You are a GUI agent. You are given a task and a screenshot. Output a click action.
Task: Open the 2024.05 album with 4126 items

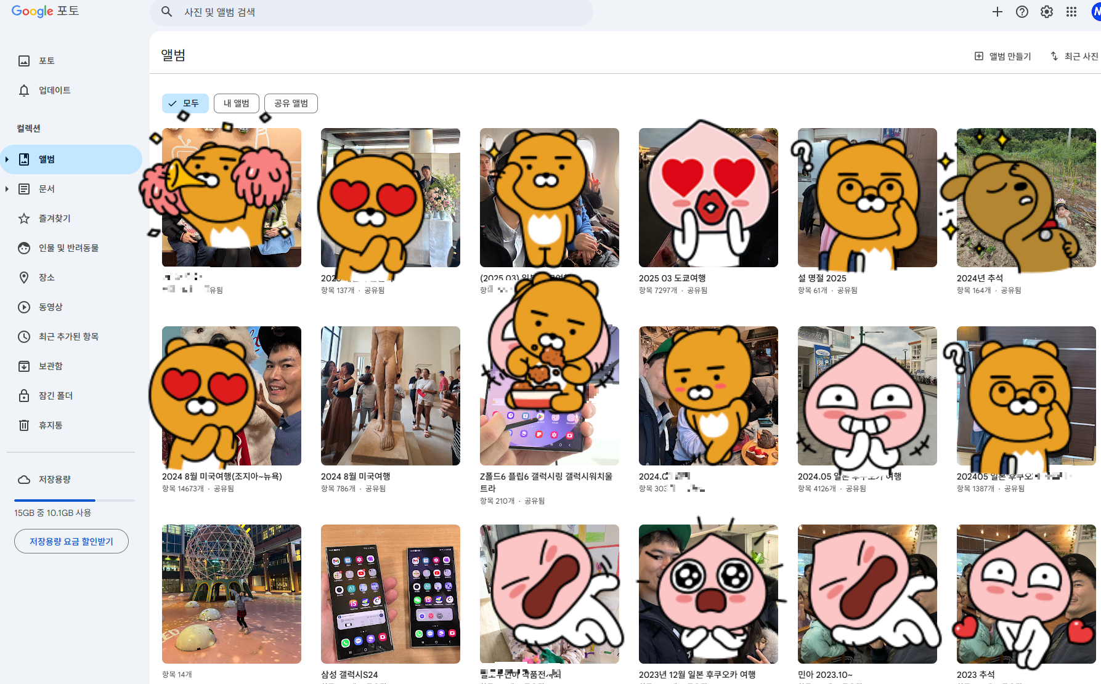[867, 396]
